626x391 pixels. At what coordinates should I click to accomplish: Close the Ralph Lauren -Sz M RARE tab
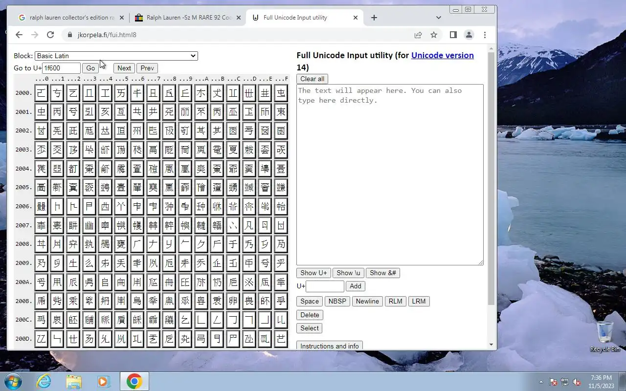pyautogui.click(x=239, y=18)
